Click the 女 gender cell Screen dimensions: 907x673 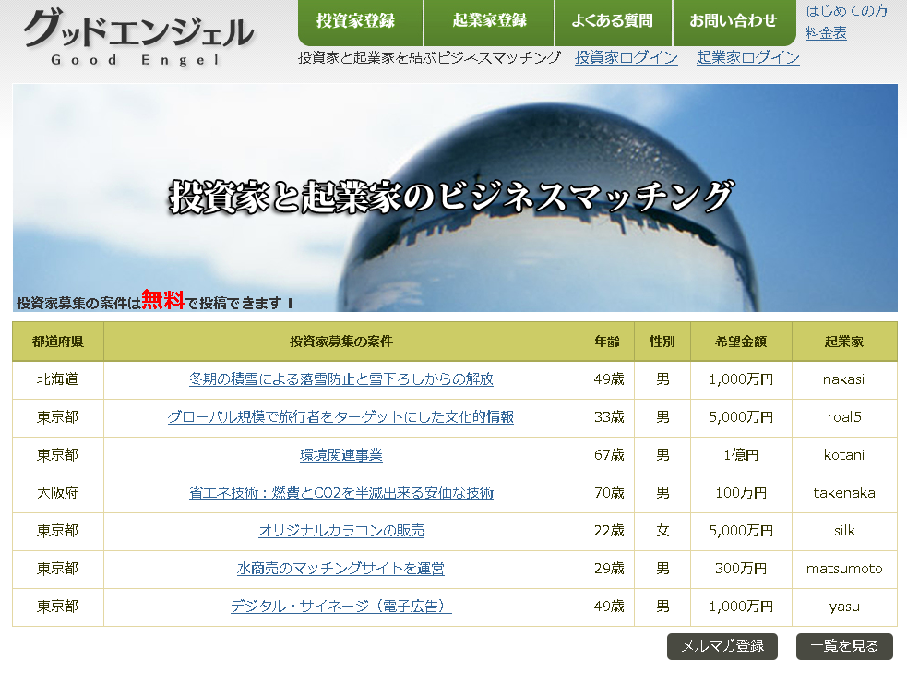tap(662, 530)
